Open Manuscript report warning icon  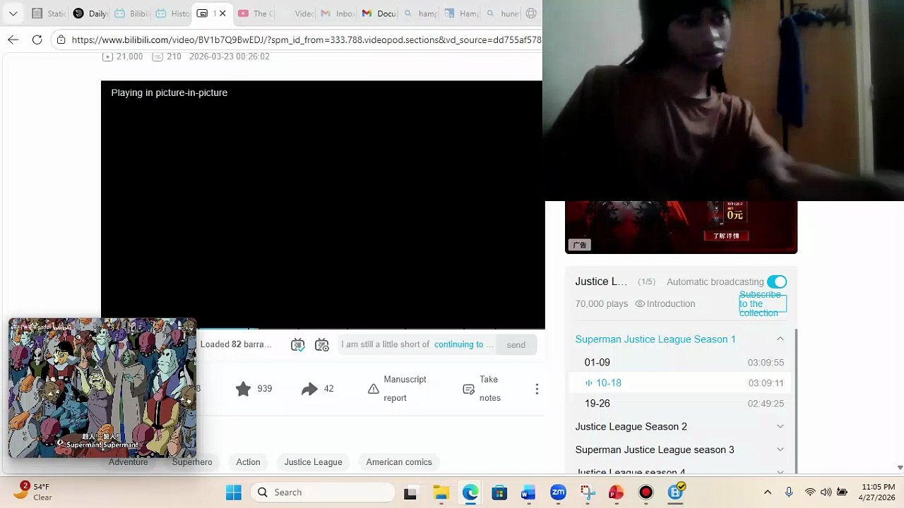374,389
